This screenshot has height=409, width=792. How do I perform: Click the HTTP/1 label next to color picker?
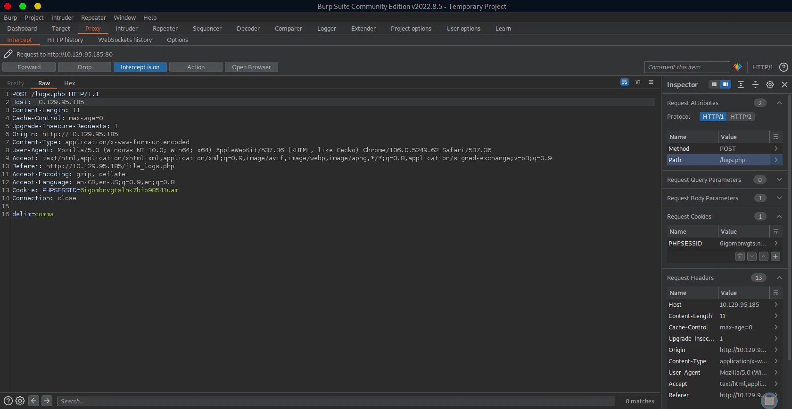pyautogui.click(x=763, y=67)
